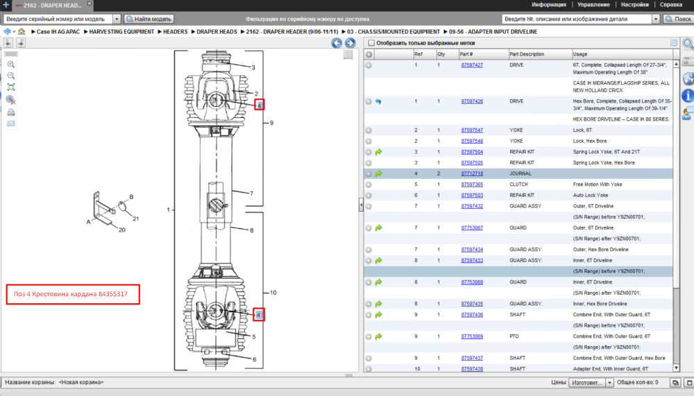The width and height of the screenshot is (694, 396).
Task: Print the parts diagram
Action: [x=11, y=112]
